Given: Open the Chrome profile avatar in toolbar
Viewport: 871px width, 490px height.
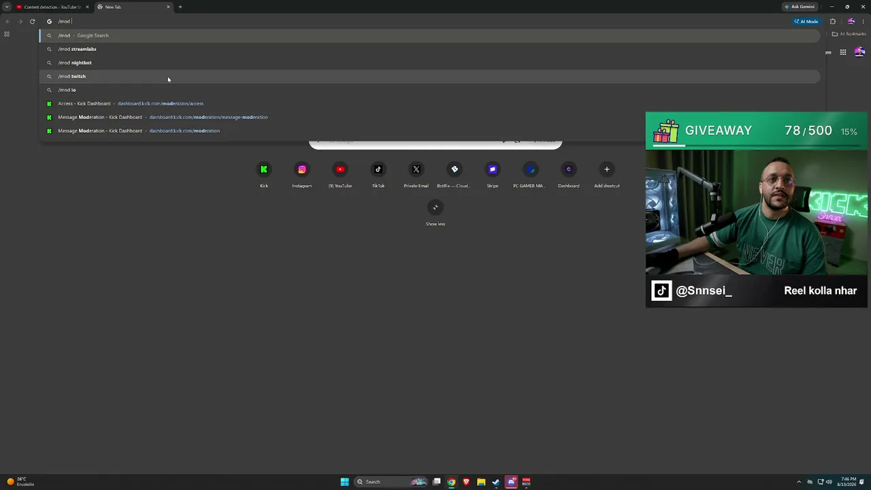Looking at the screenshot, I should coord(851,21).
